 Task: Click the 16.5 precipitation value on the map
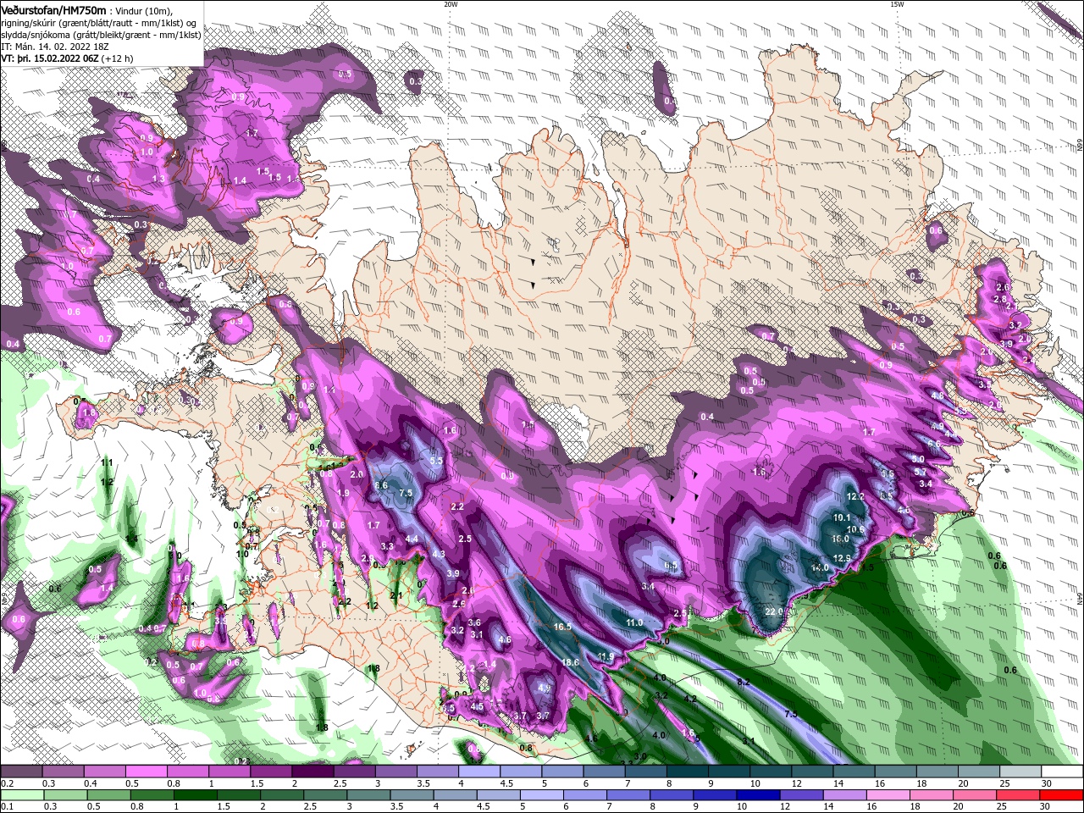(x=563, y=627)
